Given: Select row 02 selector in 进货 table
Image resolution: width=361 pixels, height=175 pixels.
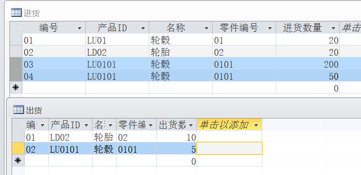Looking at the screenshot, I should click(x=16, y=51).
